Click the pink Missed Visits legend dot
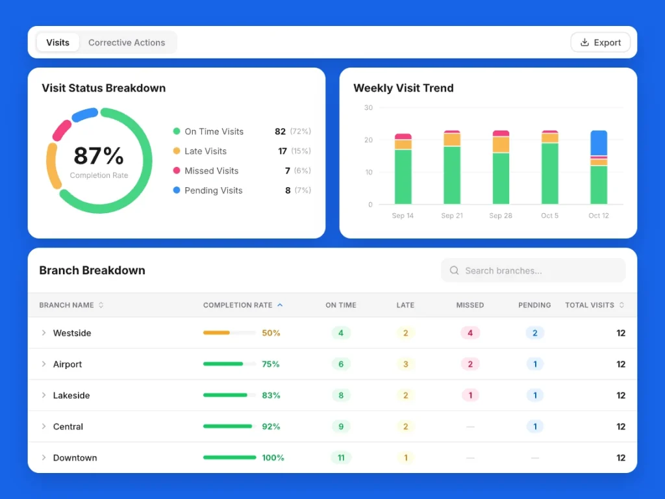 click(177, 171)
